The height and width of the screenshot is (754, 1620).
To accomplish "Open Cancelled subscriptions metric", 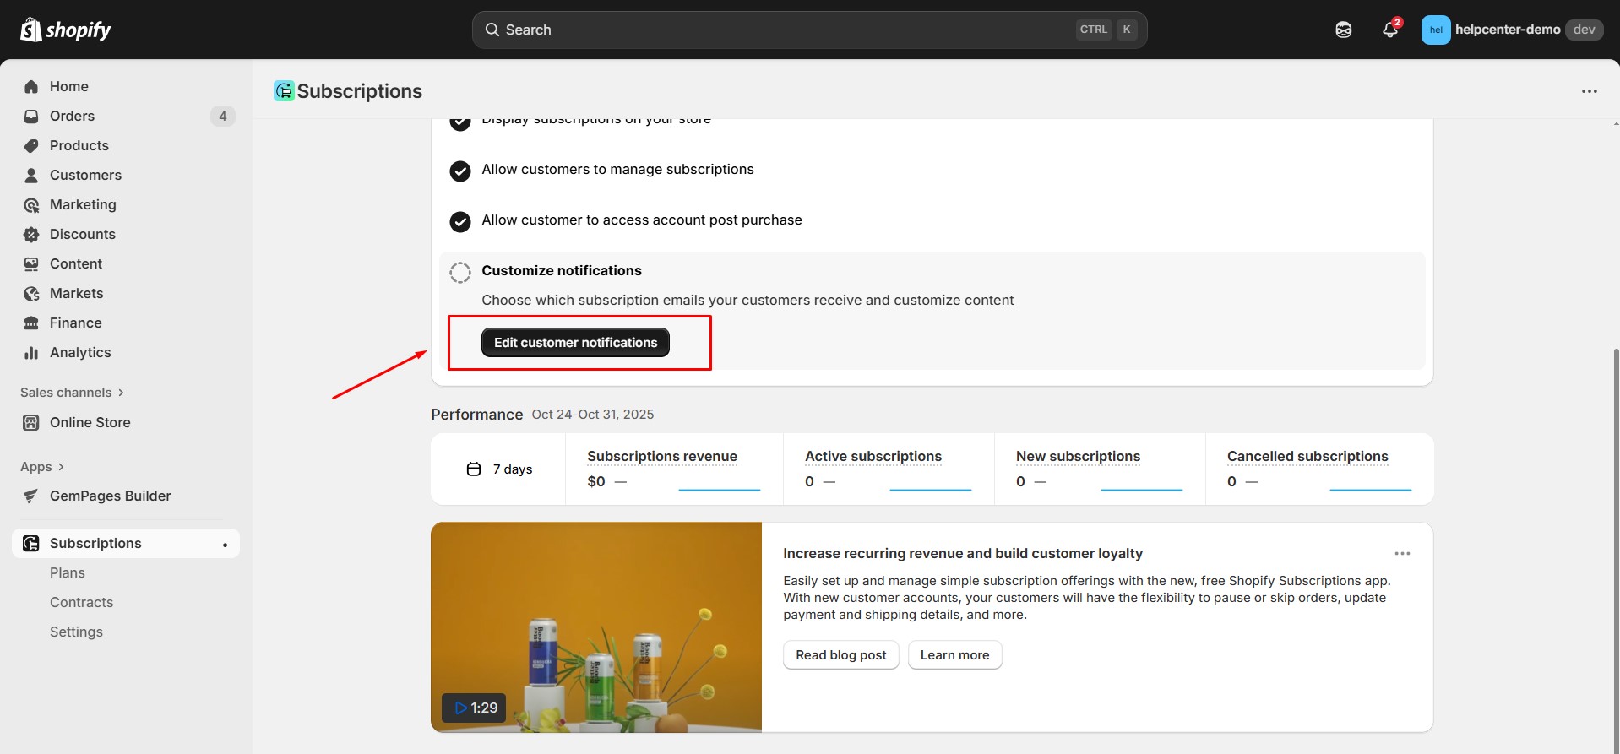I will click(1307, 457).
